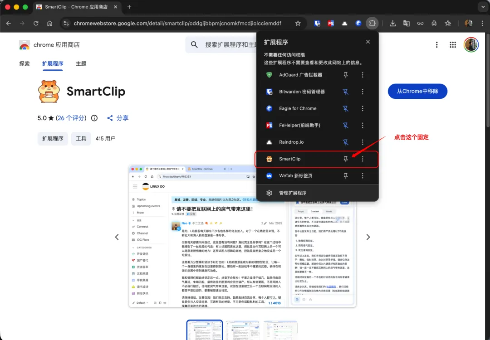
Task: Close the extensions popup
Action: [x=368, y=42]
